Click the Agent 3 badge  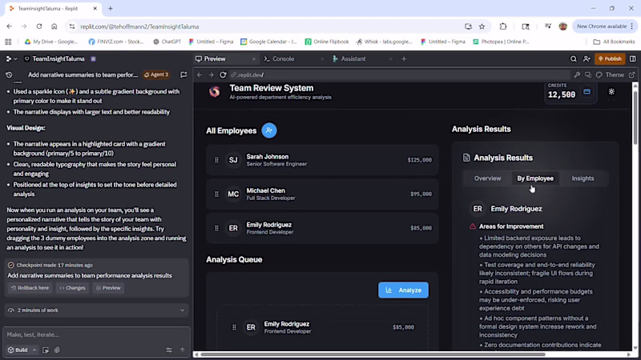pos(156,74)
